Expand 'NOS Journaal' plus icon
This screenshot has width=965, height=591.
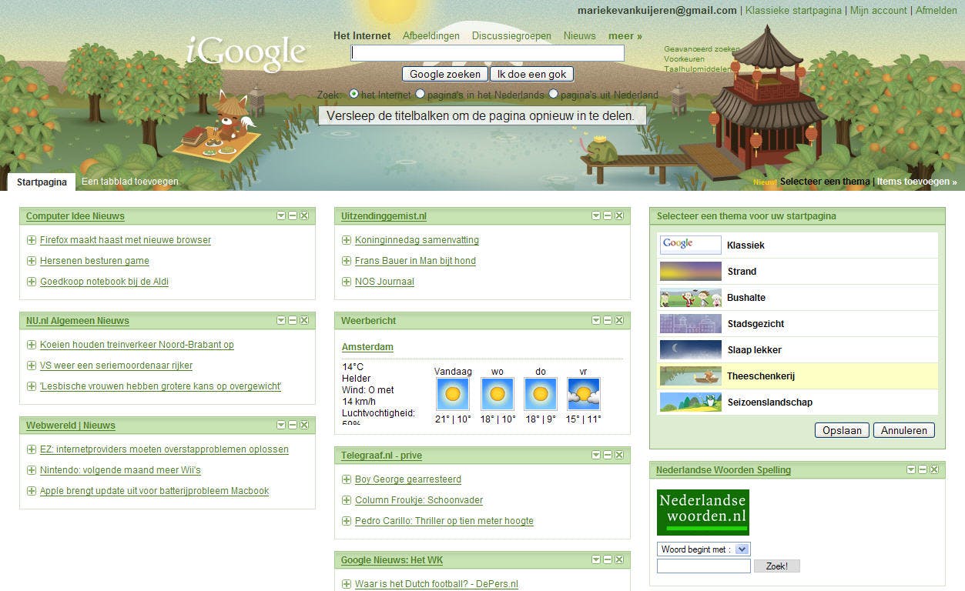pyautogui.click(x=347, y=282)
